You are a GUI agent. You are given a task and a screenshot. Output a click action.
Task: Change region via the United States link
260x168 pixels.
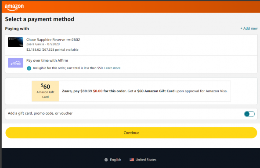tap(146, 160)
